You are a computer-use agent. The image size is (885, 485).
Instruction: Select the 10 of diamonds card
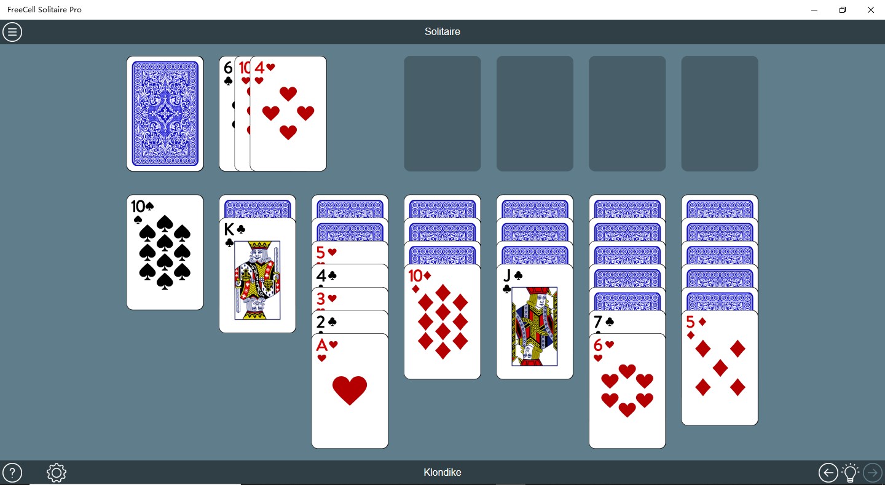pos(442,321)
